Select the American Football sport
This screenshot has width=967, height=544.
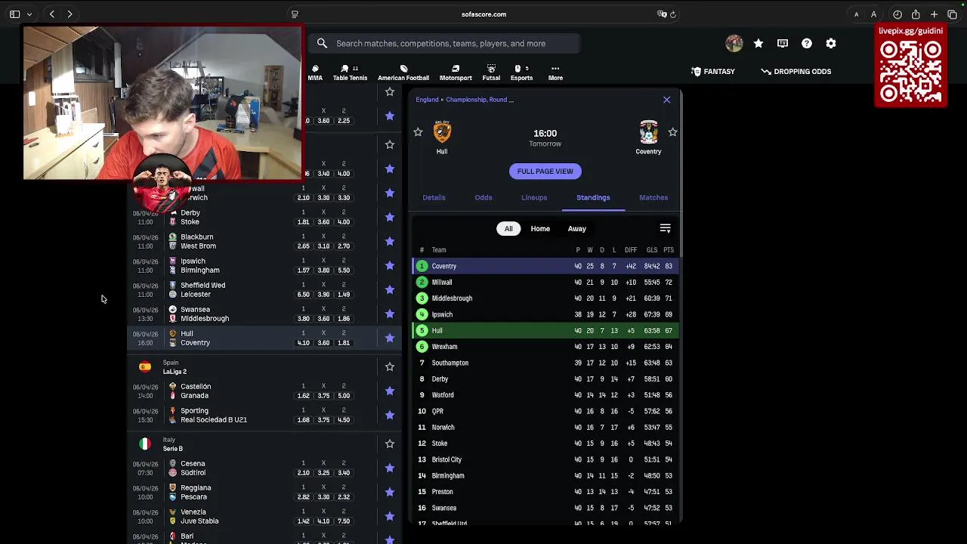pyautogui.click(x=403, y=73)
